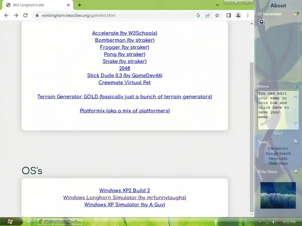This screenshot has height=226, width=302.
Task: Open the 2048 game link
Action: 125,68
